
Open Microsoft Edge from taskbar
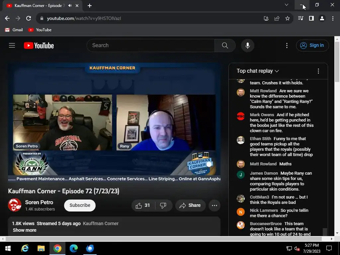tap(73, 248)
